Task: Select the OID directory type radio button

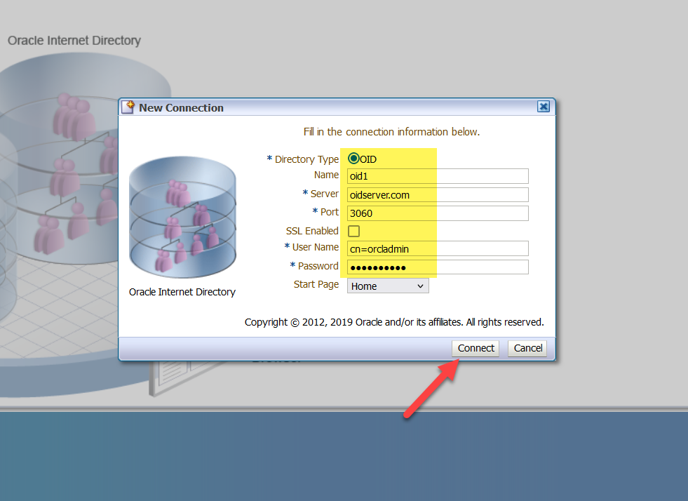Action: click(x=354, y=159)
